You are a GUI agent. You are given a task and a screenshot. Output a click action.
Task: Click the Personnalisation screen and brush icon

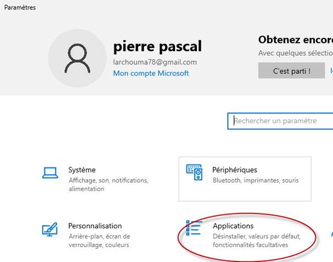tap(51, 230)
